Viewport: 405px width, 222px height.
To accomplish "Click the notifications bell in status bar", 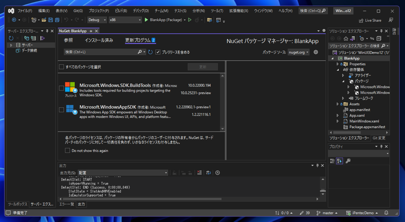I will click(386, 213).
